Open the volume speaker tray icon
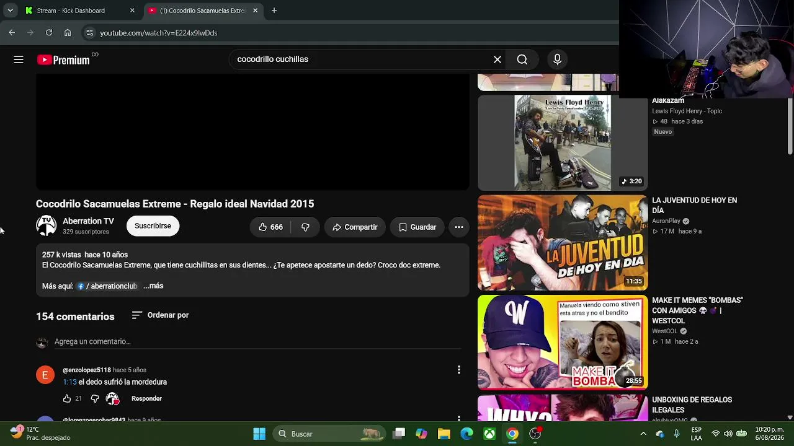The image size is (794, 446). (x=728, y=434)
